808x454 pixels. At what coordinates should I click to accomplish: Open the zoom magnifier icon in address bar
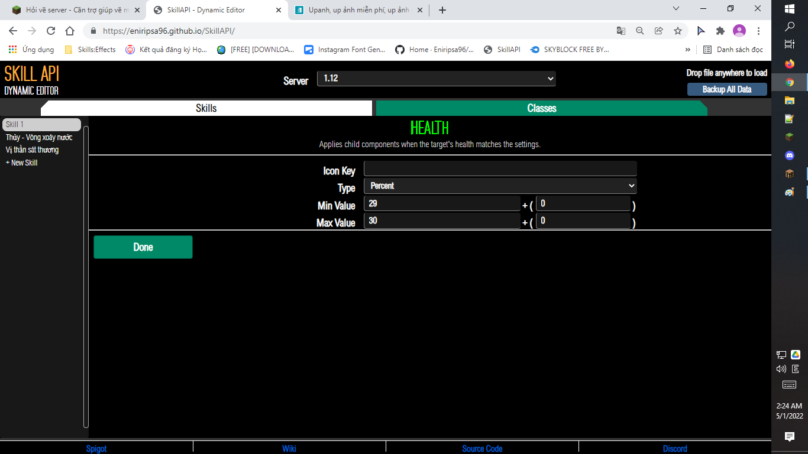coord(639,31)
